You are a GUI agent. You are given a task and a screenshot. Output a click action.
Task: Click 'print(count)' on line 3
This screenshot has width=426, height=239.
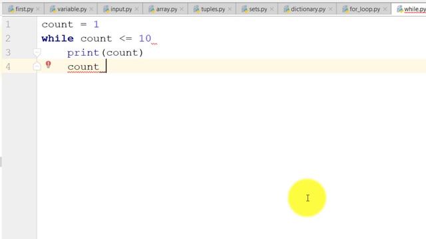click(x=105, y=52)
